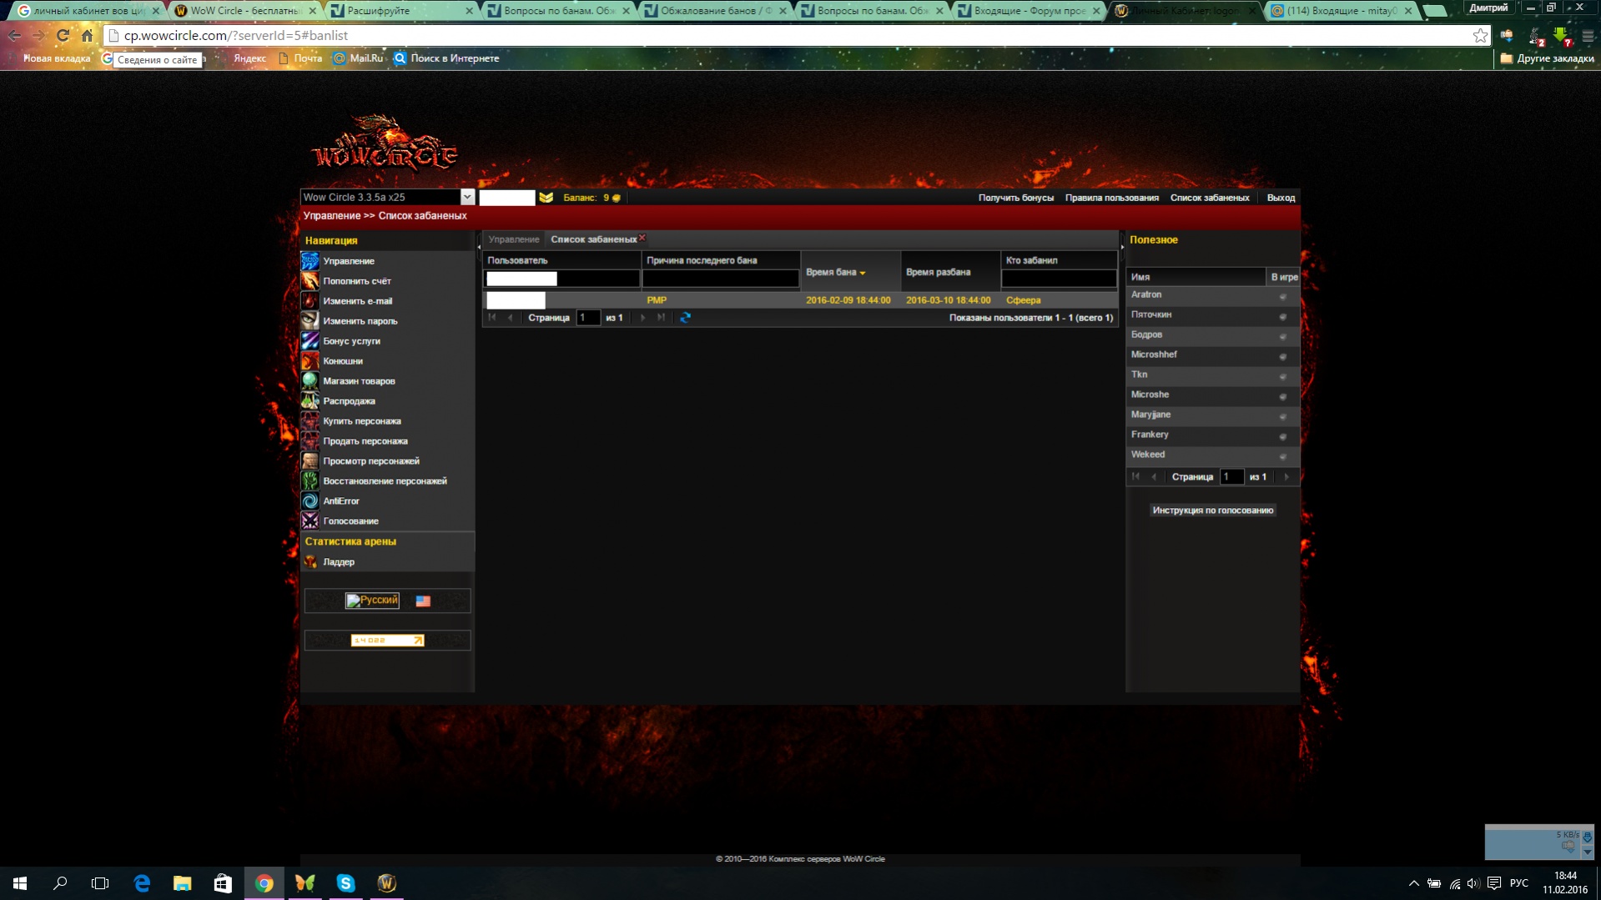Sort table by Время бана column

click(835, 273)
